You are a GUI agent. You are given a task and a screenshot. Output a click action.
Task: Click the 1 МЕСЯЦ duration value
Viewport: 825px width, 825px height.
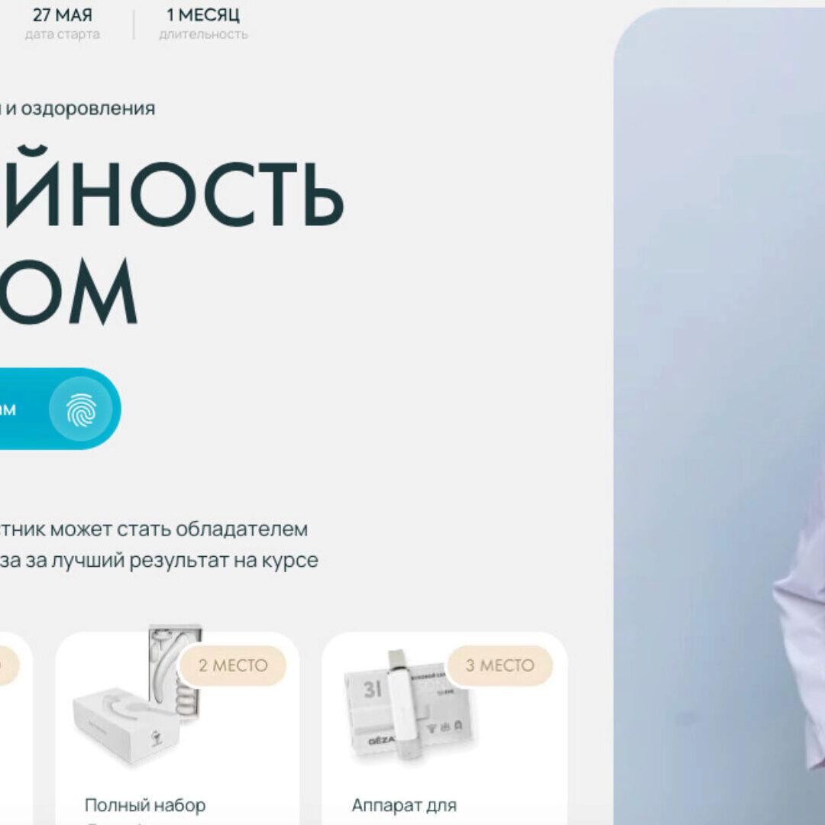[x=203, y=15]
